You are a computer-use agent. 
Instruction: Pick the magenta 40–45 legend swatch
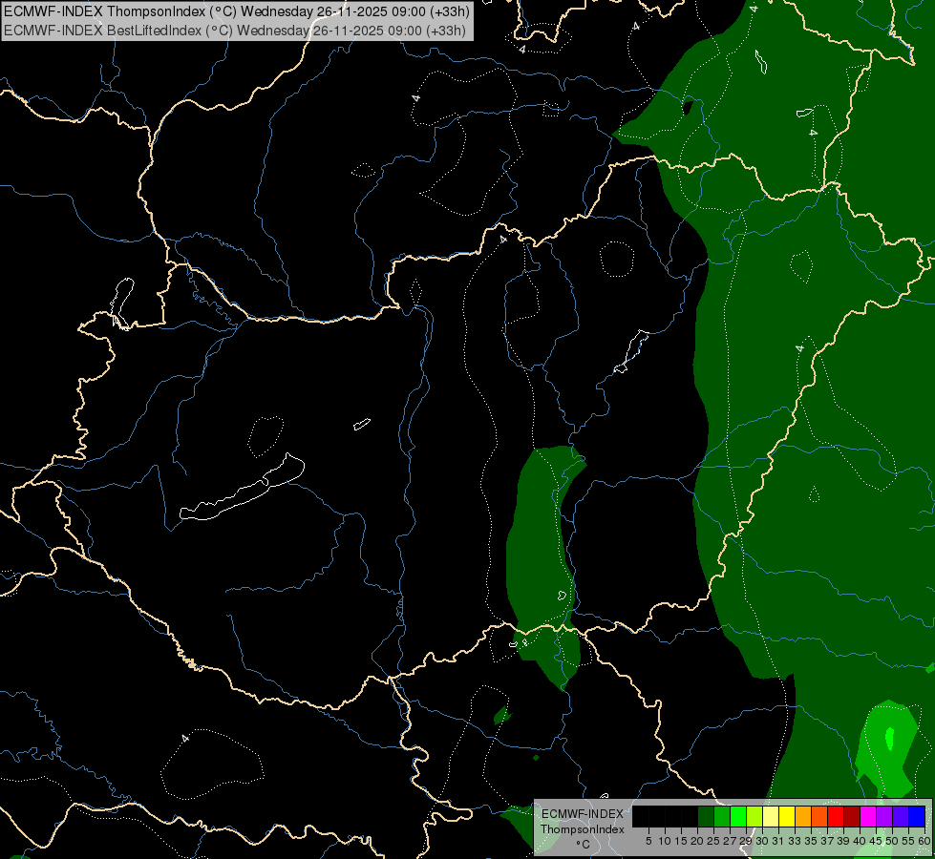tap(868, 816)
